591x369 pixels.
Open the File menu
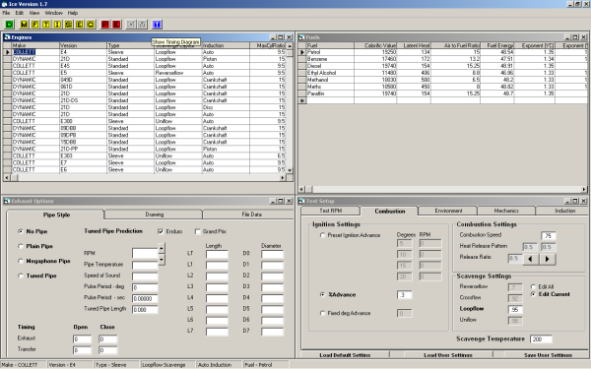pyautogui.click(x=6, y=13)
